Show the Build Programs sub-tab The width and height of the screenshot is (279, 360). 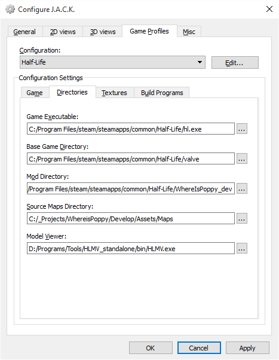(x=162, y=93)
